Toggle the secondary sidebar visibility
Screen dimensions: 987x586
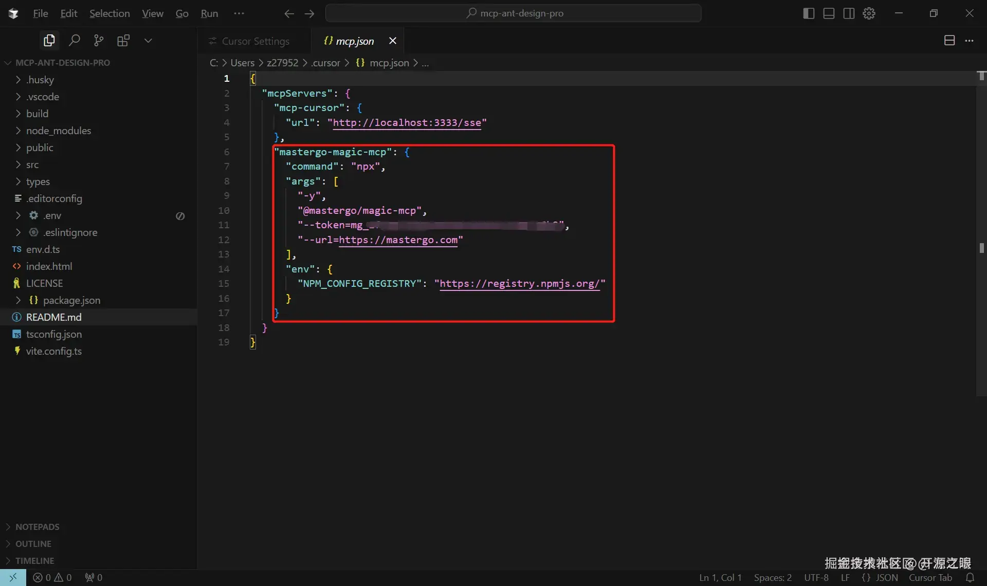[849, 13]
